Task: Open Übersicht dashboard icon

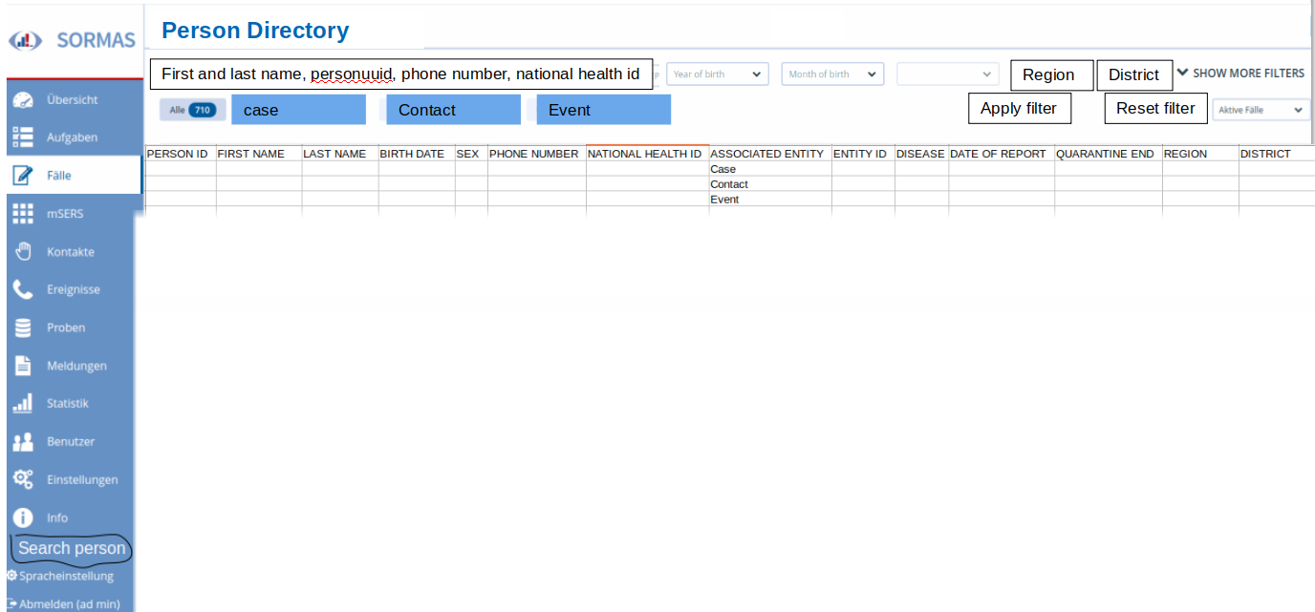Action: (24, 99)
